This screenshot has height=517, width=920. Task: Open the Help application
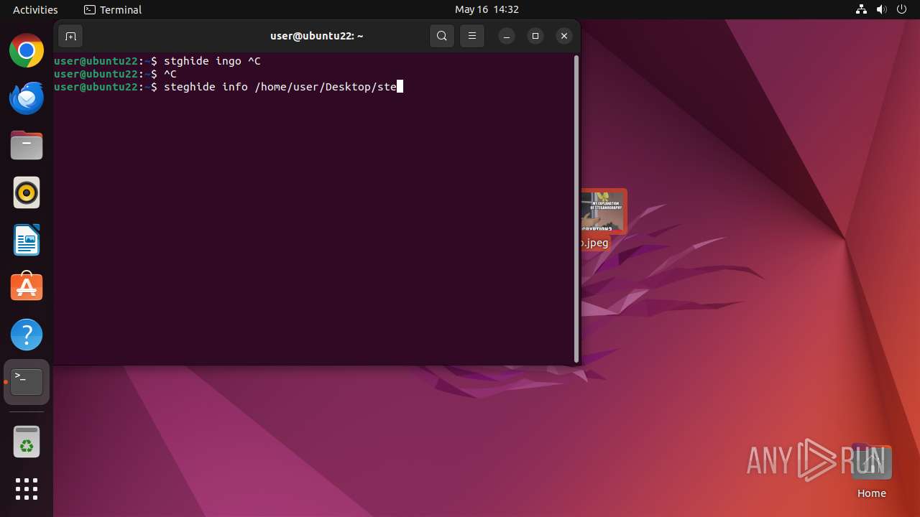tap(27, 335)
